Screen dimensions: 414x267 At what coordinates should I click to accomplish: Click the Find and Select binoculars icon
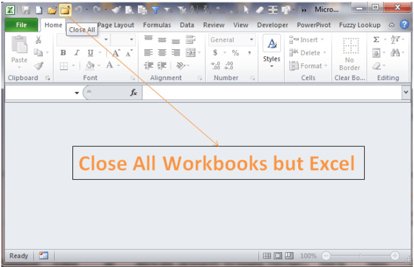[395, 52]
